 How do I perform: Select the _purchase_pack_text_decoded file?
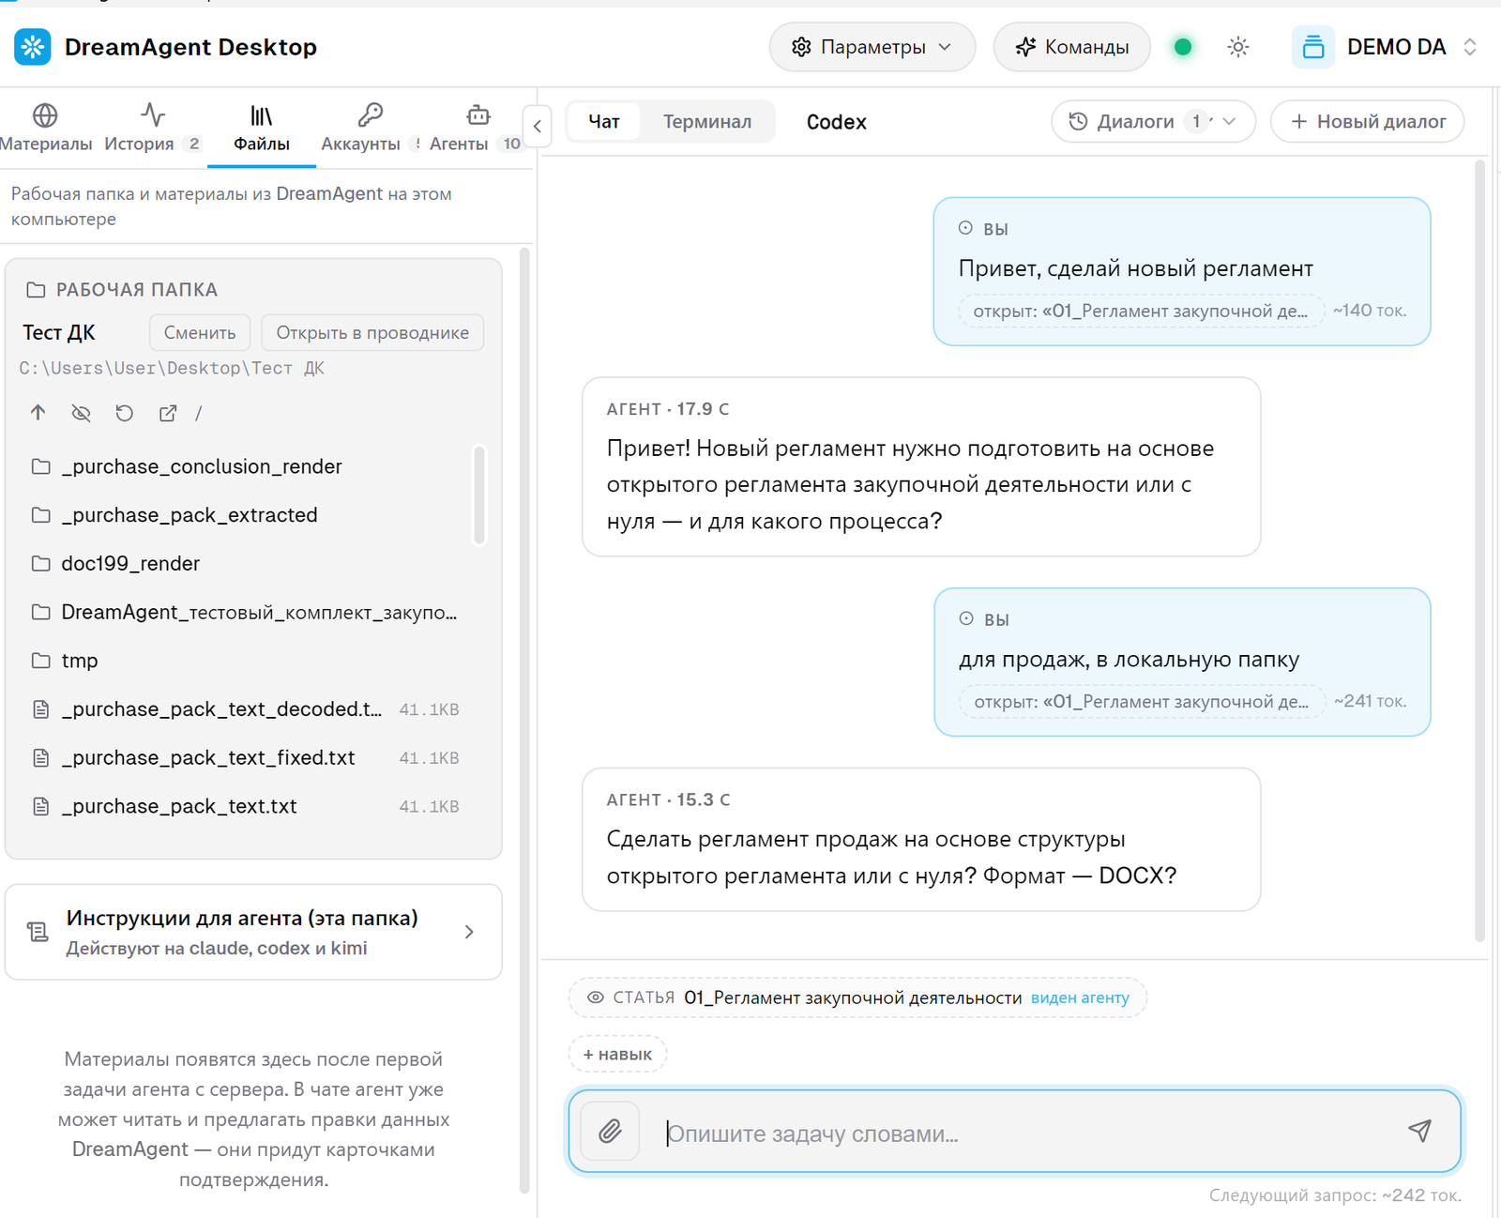[x=246, y=709]
